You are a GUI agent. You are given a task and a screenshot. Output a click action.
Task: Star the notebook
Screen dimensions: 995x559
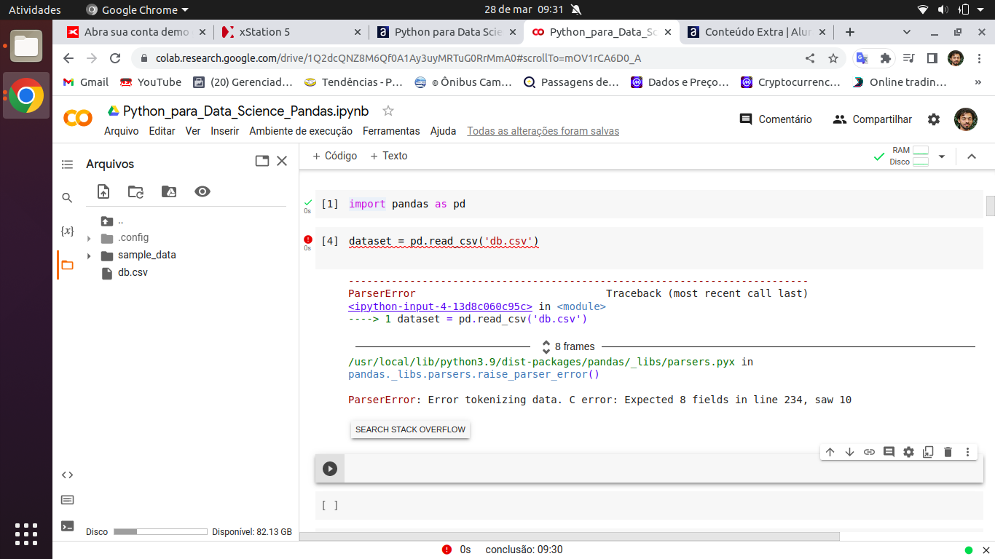(388, 111)
